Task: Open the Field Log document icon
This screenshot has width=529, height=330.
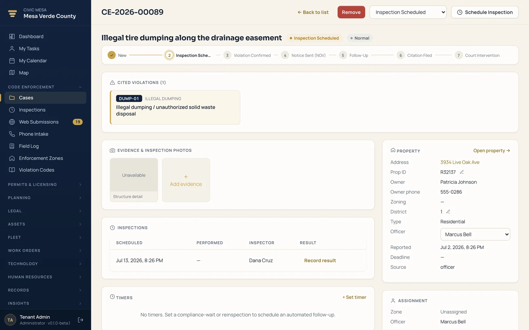Action: point(12,146)
